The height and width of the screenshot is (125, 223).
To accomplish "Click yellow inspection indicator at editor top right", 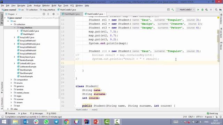I will coord(218,18).
